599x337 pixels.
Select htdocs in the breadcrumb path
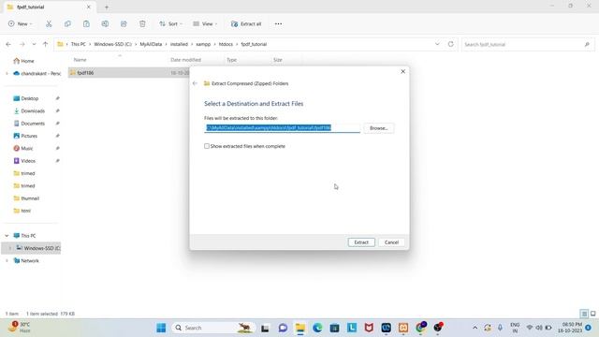click(x=226, y=44)
